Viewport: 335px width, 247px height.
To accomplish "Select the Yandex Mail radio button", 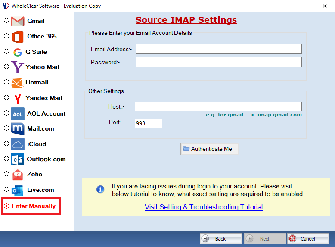I will coord(6,97).
